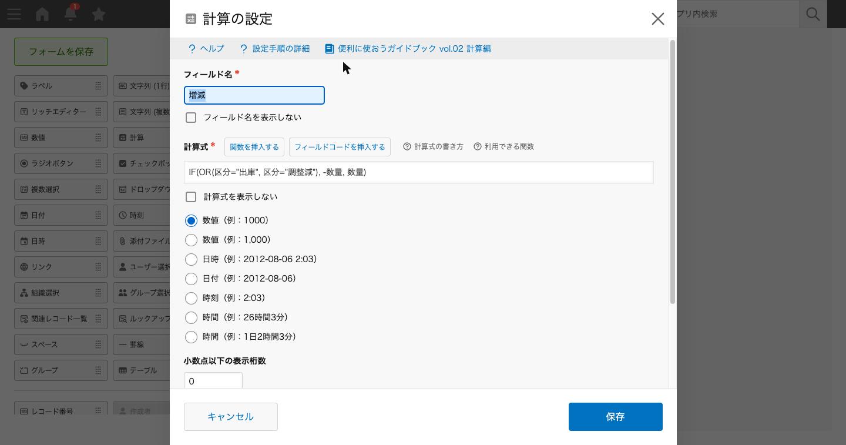Image resolution: width=846 pixels, height=445 pixels.
Task: Click the search magnifier icon
Action: click(813, 14)
